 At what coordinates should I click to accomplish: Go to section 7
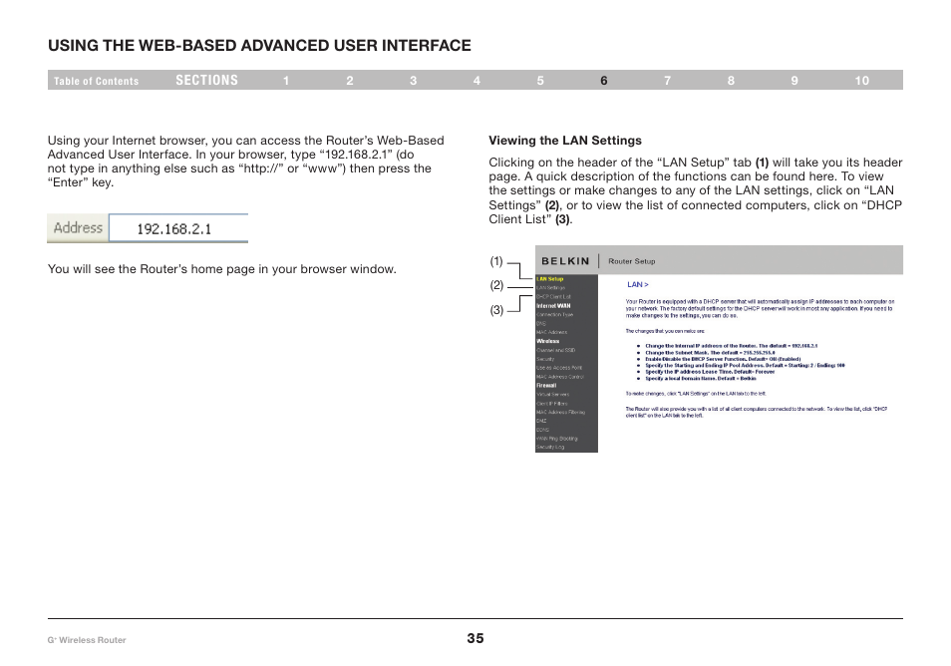tap(667, 81)
